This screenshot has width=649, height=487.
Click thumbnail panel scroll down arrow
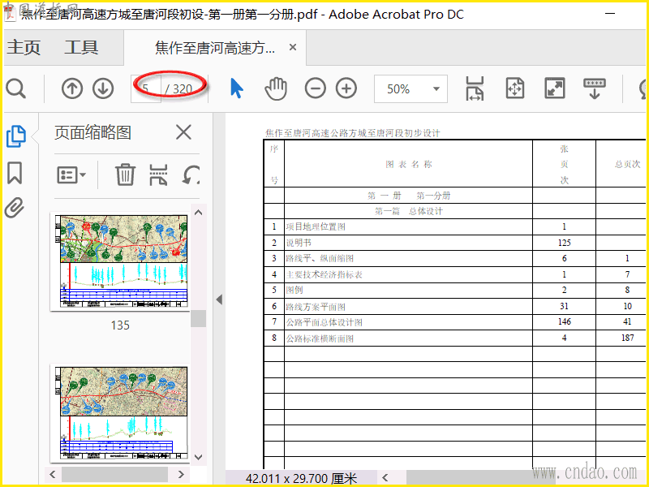click(x=198, y=457)
